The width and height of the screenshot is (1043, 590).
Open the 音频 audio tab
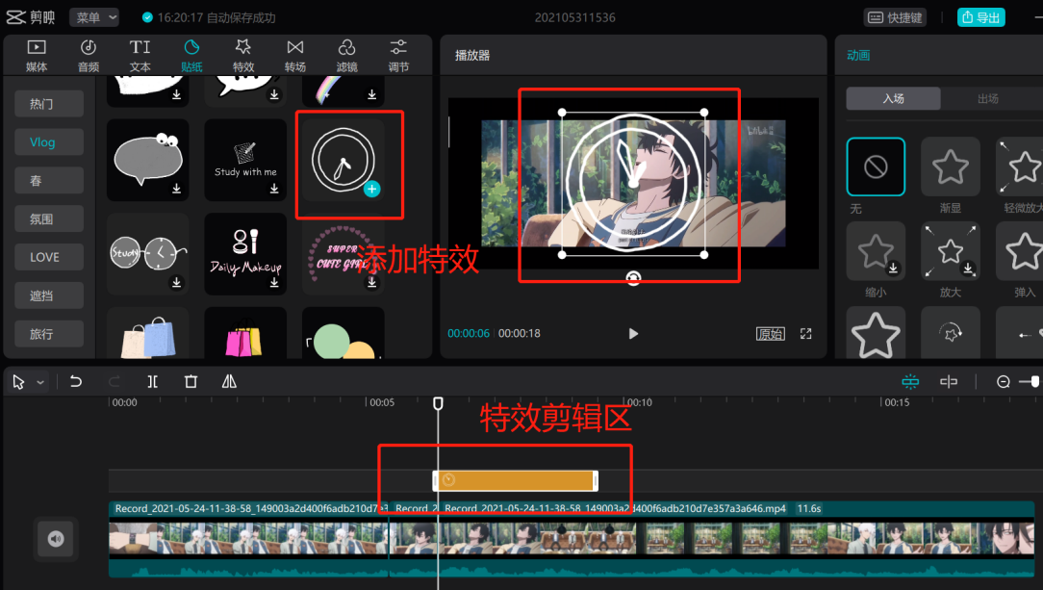tap(88, 56)
